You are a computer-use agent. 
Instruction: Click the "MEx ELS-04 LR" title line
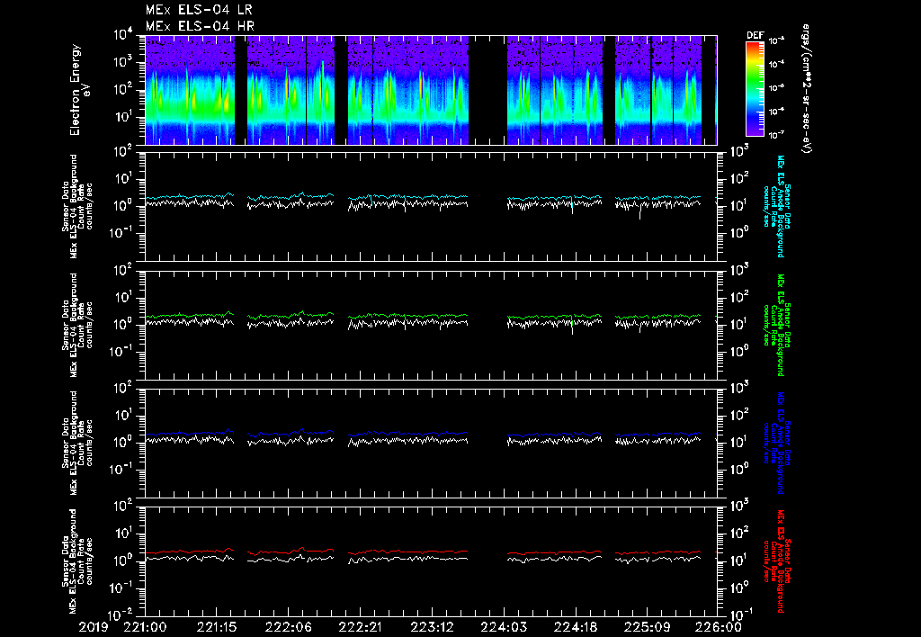199,10
